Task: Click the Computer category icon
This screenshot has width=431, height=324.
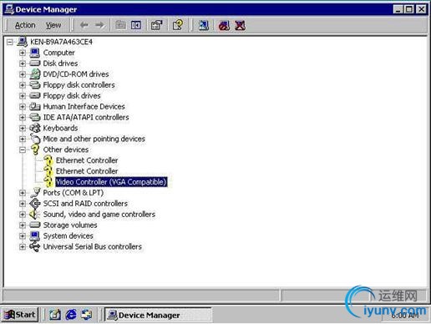Action: coord(35,53)
